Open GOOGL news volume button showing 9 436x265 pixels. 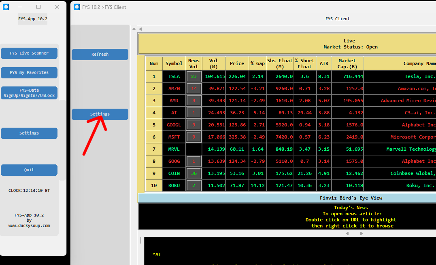pyautogui.click(x=194, y=125)
